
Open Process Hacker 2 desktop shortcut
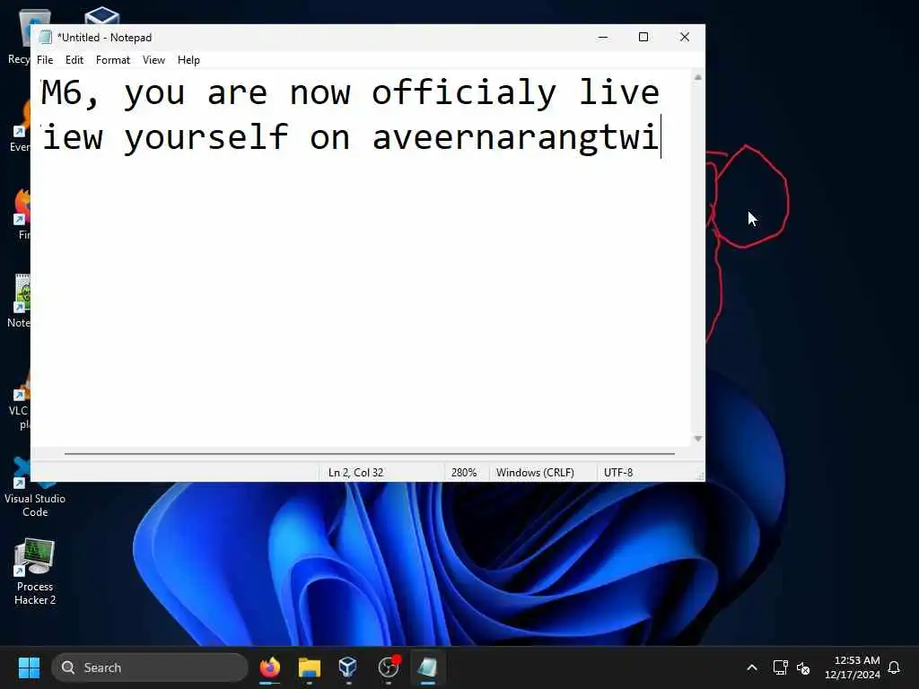[x=35, y=571]
